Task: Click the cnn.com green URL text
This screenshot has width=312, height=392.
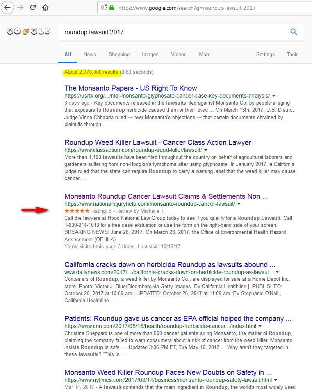Action: [160, 326]
